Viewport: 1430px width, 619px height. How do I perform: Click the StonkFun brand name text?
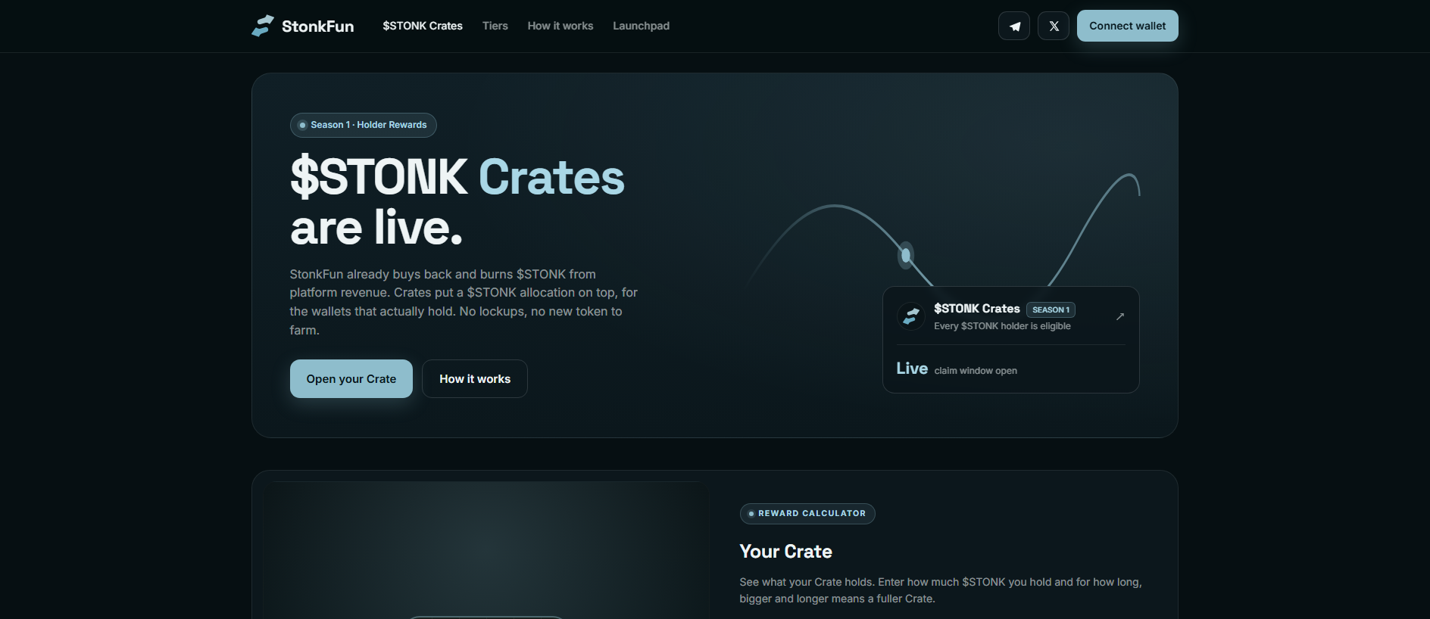click(x=318, y=26)
